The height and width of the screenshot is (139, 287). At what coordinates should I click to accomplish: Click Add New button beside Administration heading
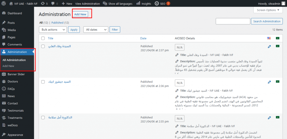coord(80,14)
